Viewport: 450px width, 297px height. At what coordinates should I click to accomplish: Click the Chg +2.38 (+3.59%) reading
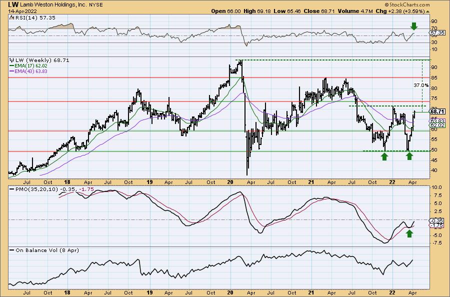(400, 11)
